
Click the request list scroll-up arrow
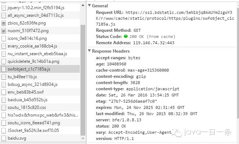[x=83, y=5]
